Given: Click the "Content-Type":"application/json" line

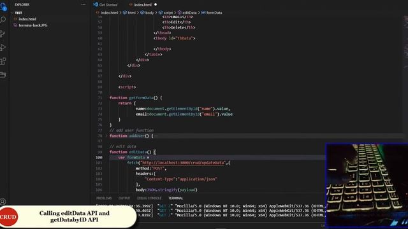Looking at the screenshot, I should (x=180, y=179).
